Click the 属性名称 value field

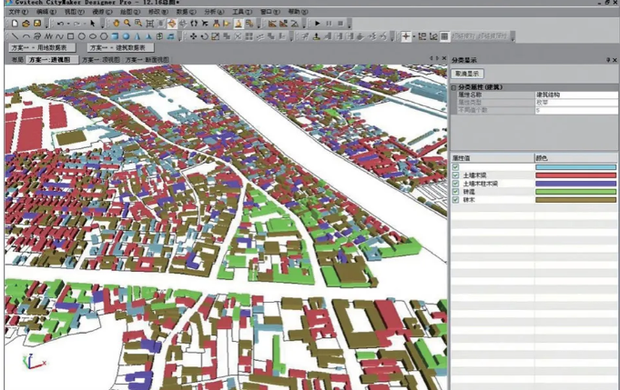(x=576, y=95)
